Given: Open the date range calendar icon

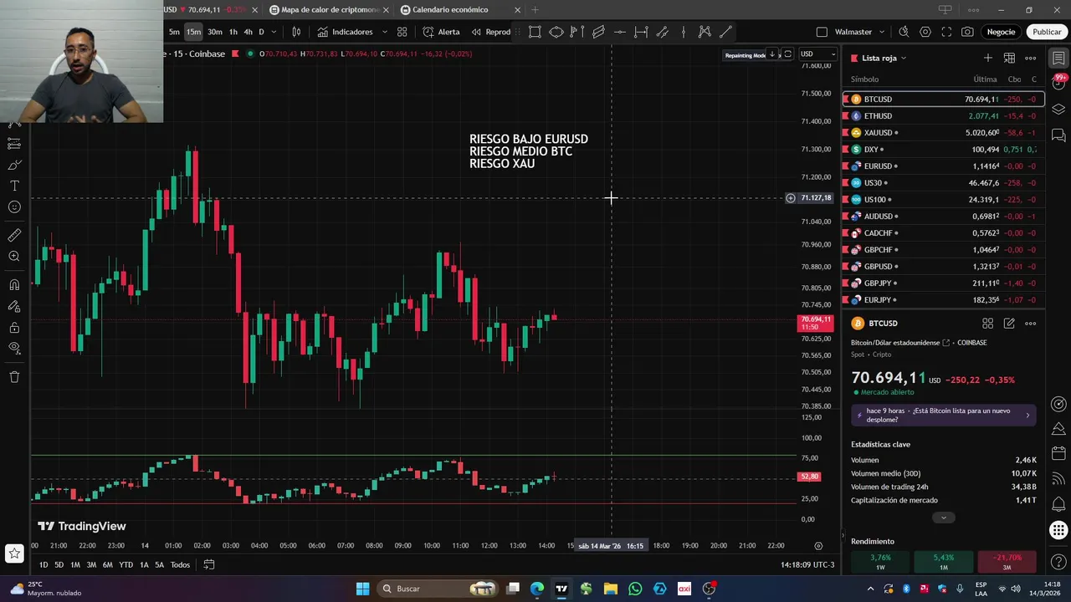Looking at the screenshot, I should pyautogui.click(x=209, y=564).
